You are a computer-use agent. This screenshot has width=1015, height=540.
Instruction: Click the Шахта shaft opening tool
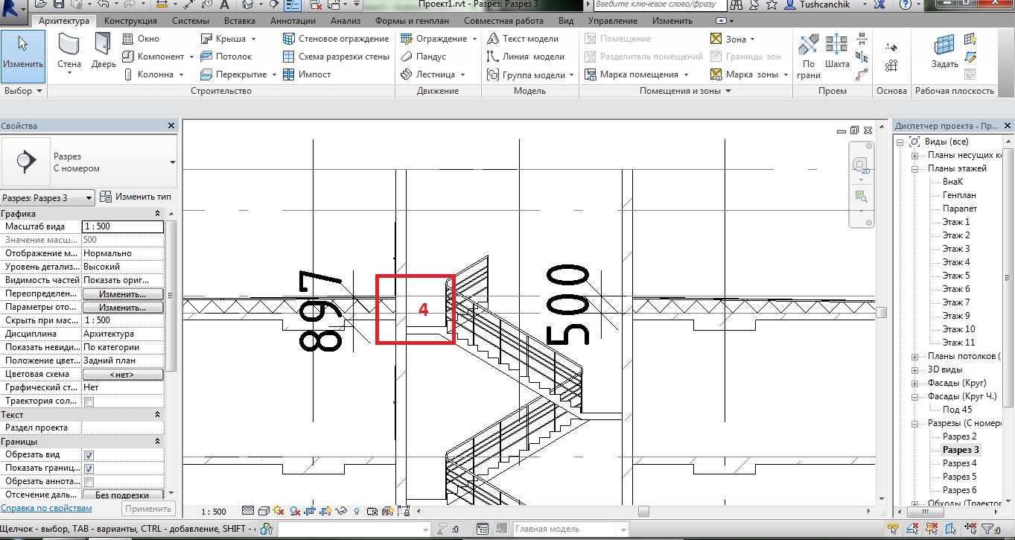[837, 52]
